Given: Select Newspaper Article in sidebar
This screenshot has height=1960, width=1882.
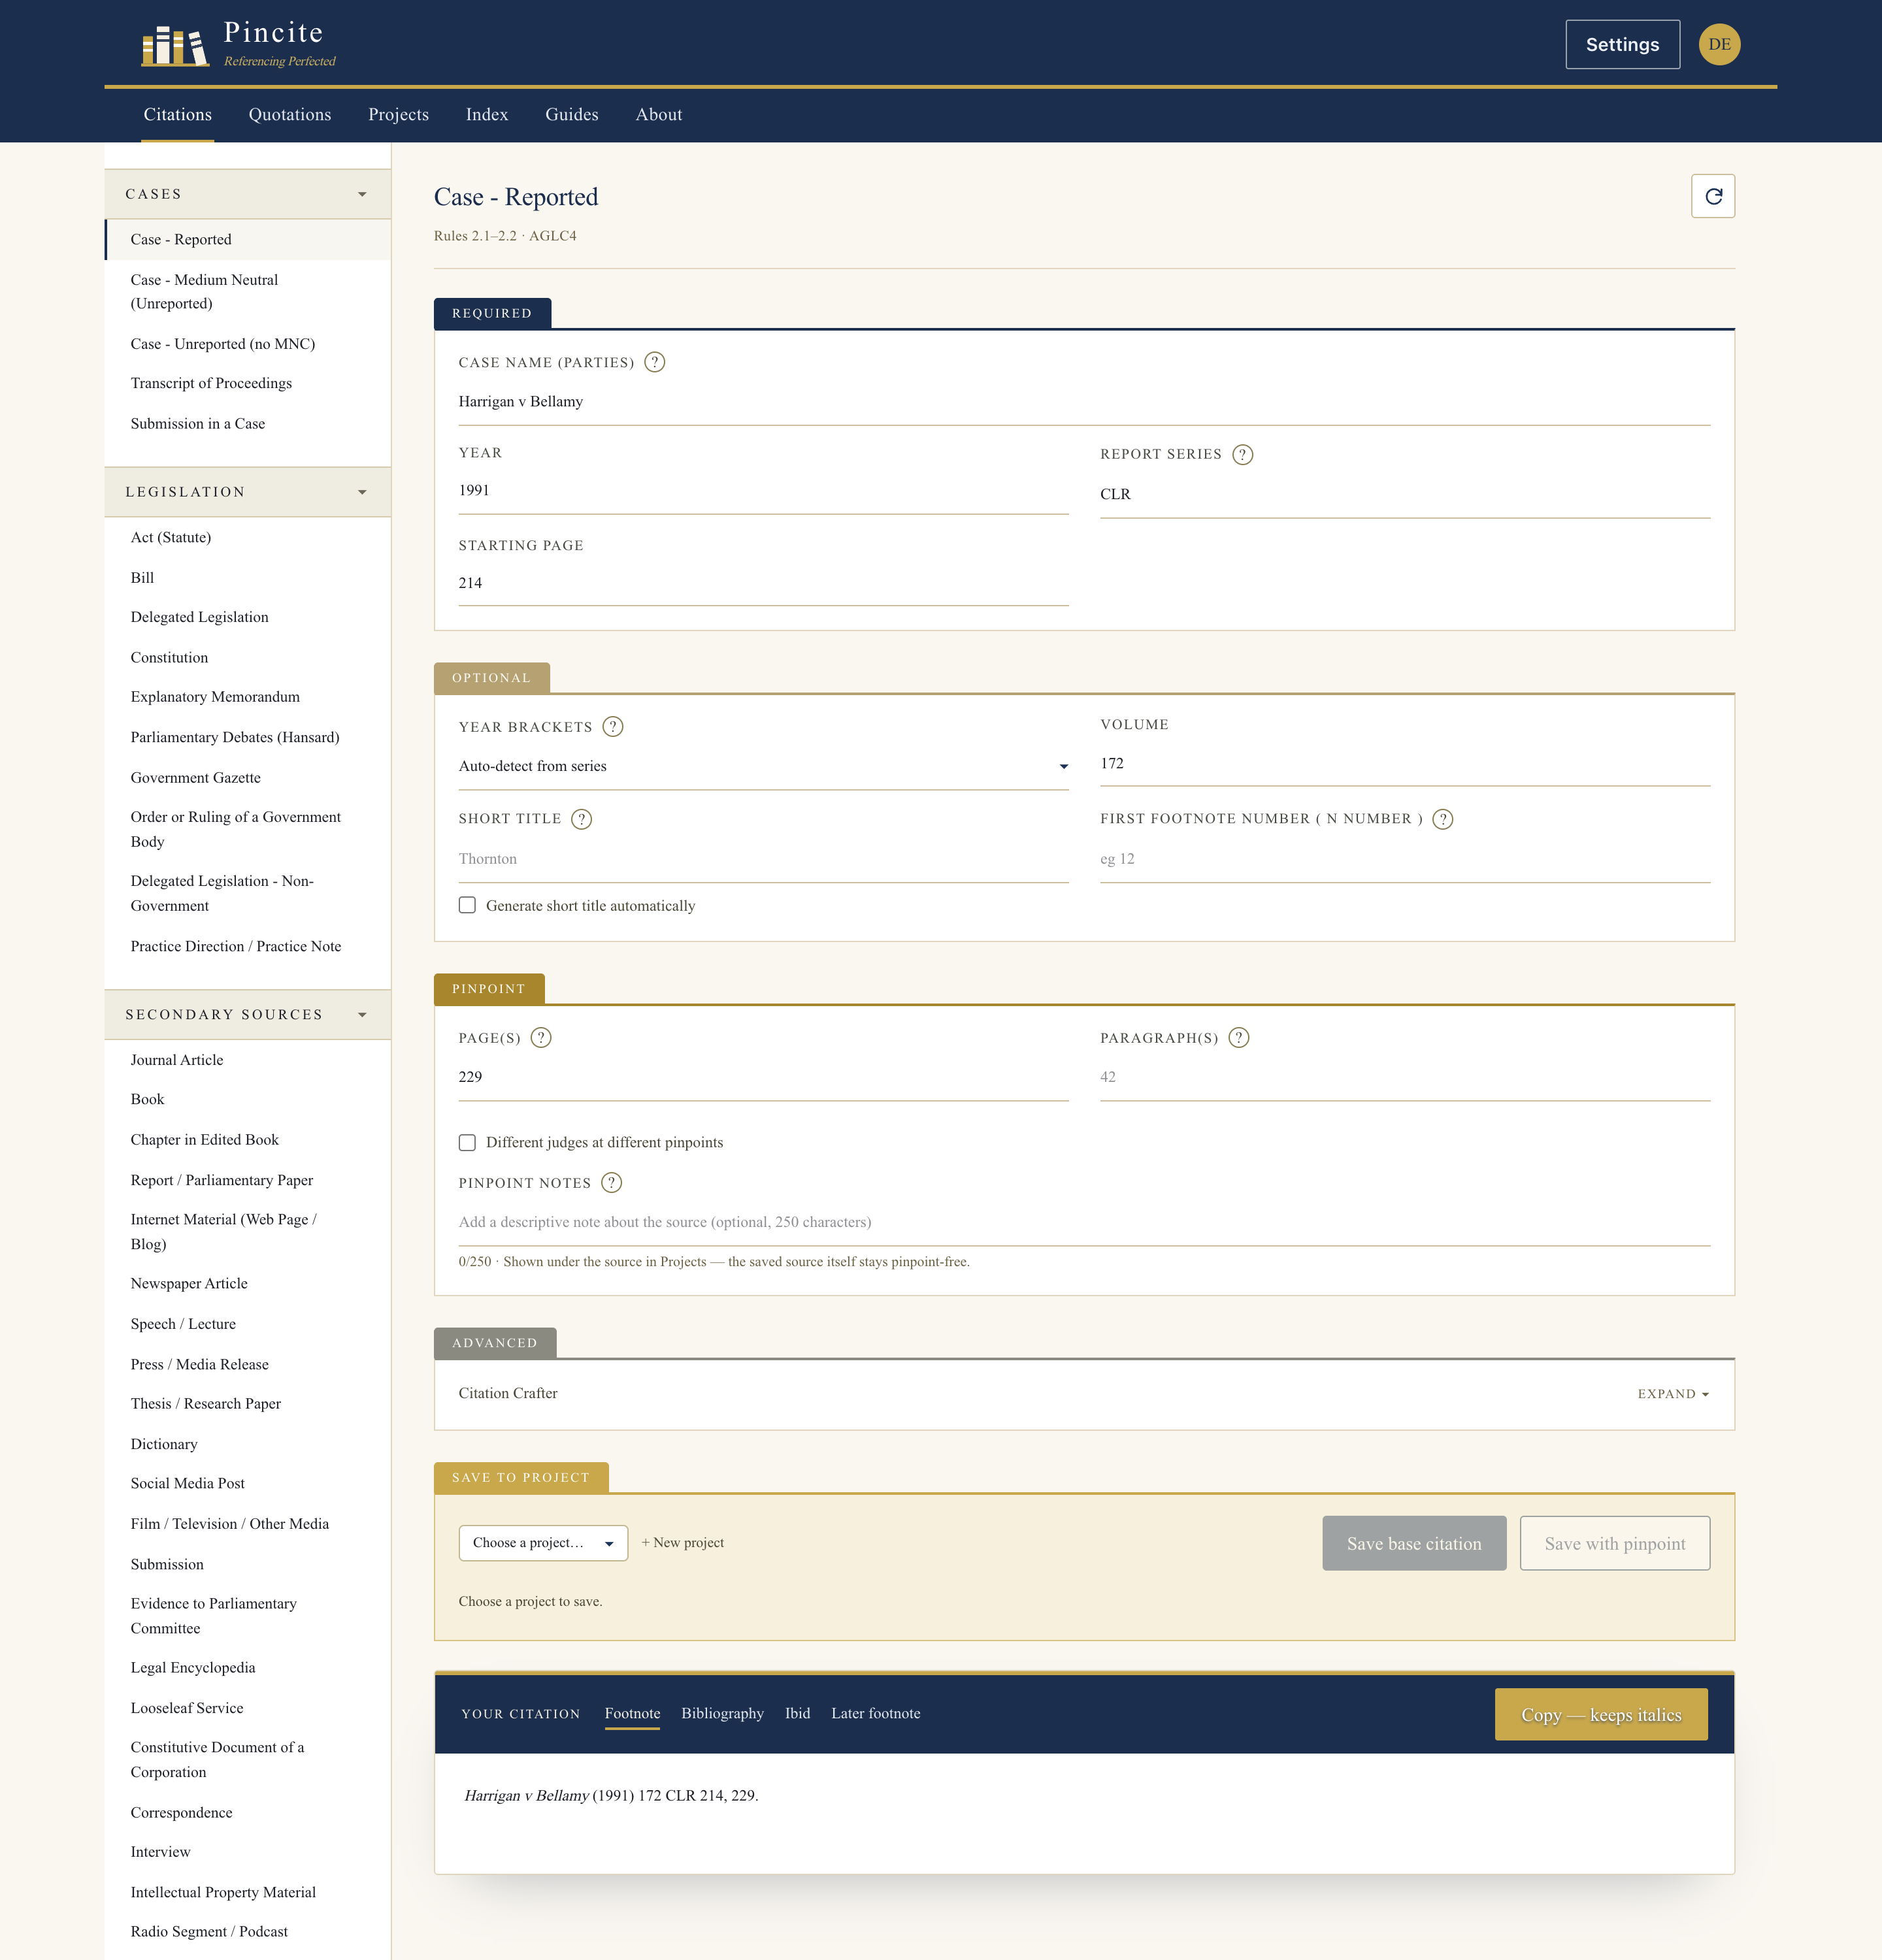Looking at the screenshot, I should pyautogui.click(x=248, y=1284).
